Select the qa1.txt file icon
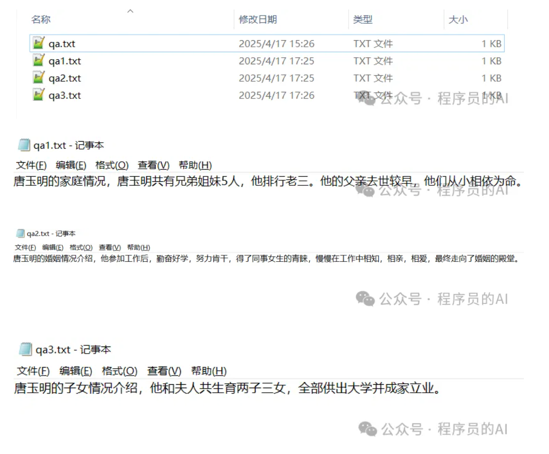549x454 pixels. 39,61
